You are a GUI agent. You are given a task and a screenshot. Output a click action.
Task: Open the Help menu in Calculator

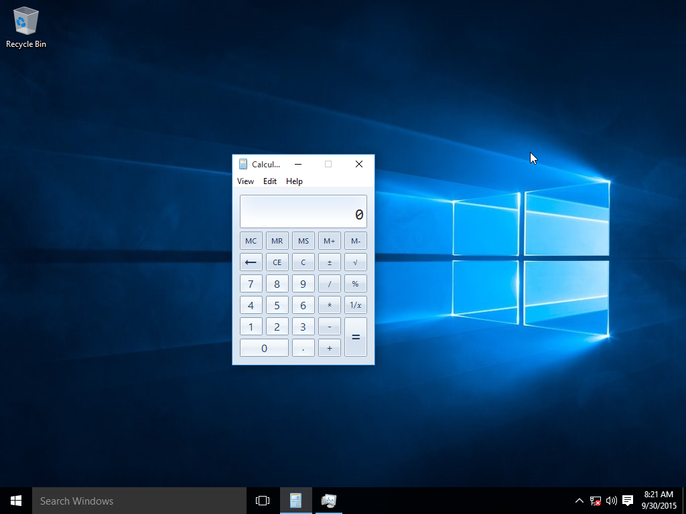pos(294,181)
